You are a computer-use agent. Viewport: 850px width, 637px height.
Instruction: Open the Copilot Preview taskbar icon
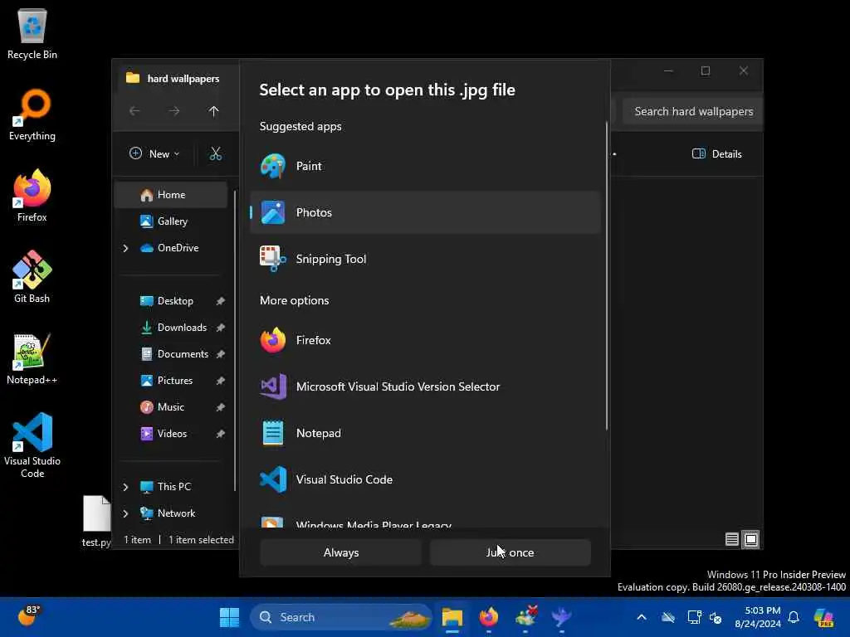coord(824,617)
